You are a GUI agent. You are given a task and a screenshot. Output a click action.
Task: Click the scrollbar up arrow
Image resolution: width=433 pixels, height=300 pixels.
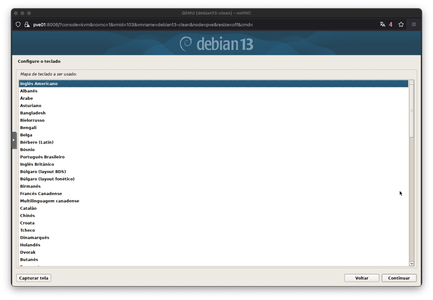coord(411,82)
